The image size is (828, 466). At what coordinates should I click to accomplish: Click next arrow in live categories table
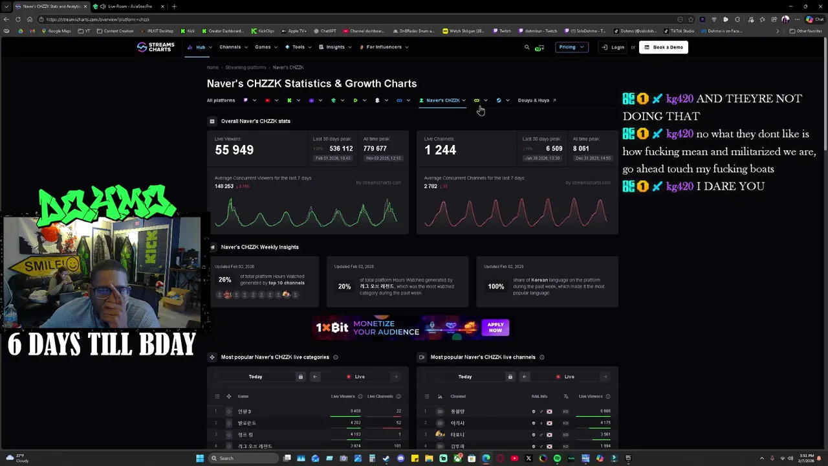395,377
